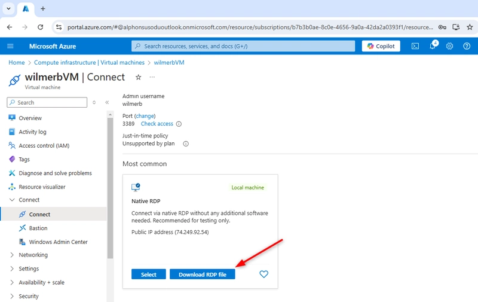This screenshot has width=478, height=302.
Task: Favorite wilmerbVM with the star icon
Action: 139,77
